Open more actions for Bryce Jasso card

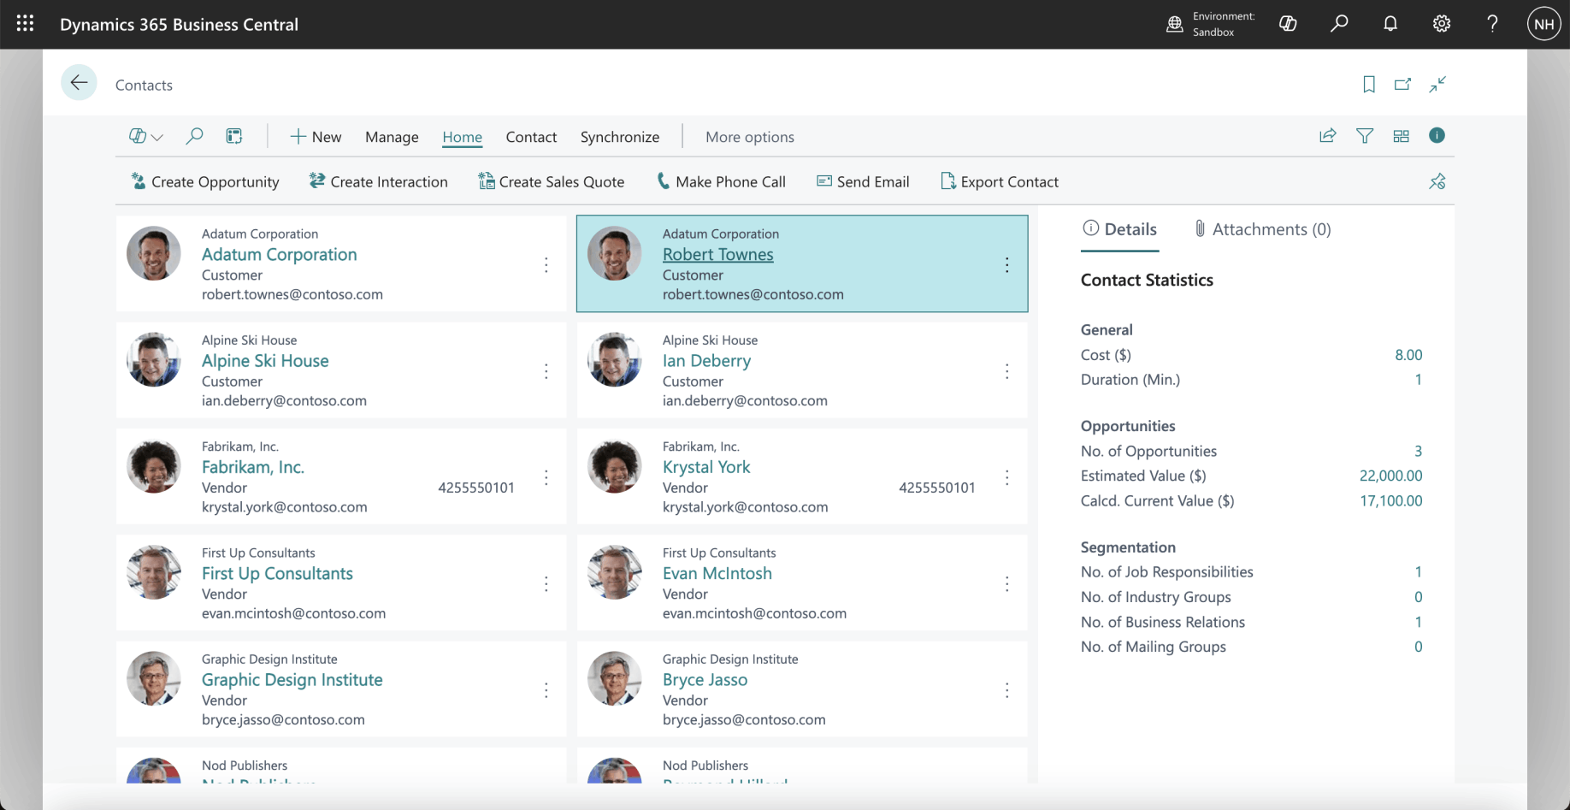(1007, 690)
